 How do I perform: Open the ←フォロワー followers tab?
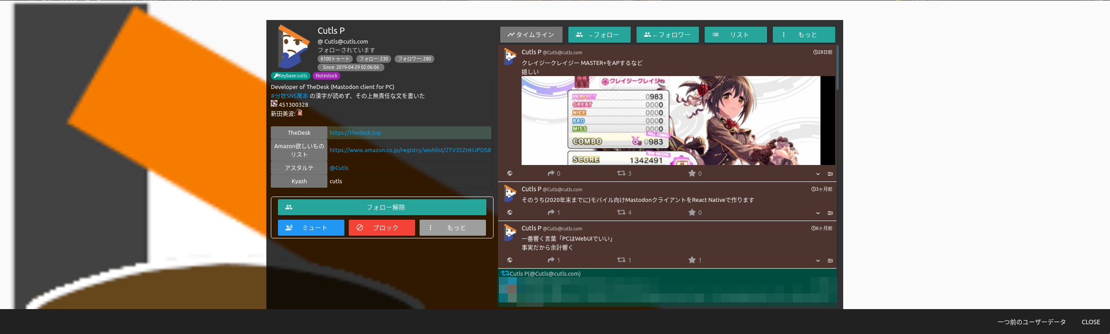click(667, 35)
